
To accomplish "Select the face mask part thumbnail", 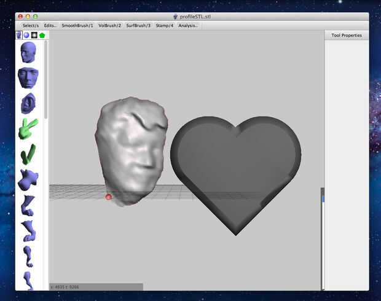I will pos(28,78).
